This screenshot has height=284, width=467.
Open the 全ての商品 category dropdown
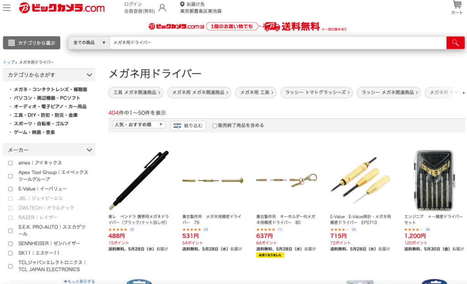point(89,43)
